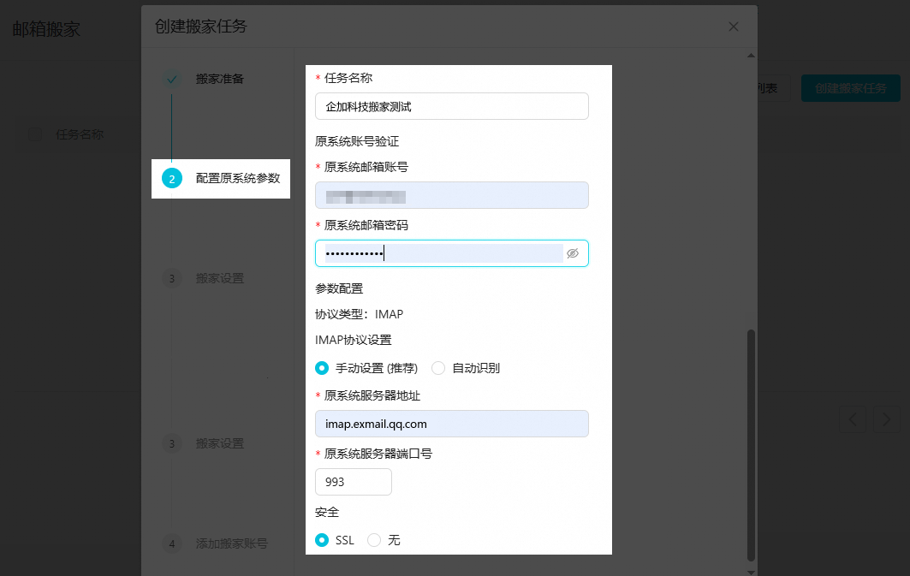Close the 创建搬家任务 dialog
Image resolution: width=910 pixels, height=576 pixels.
tap(733, 27)
